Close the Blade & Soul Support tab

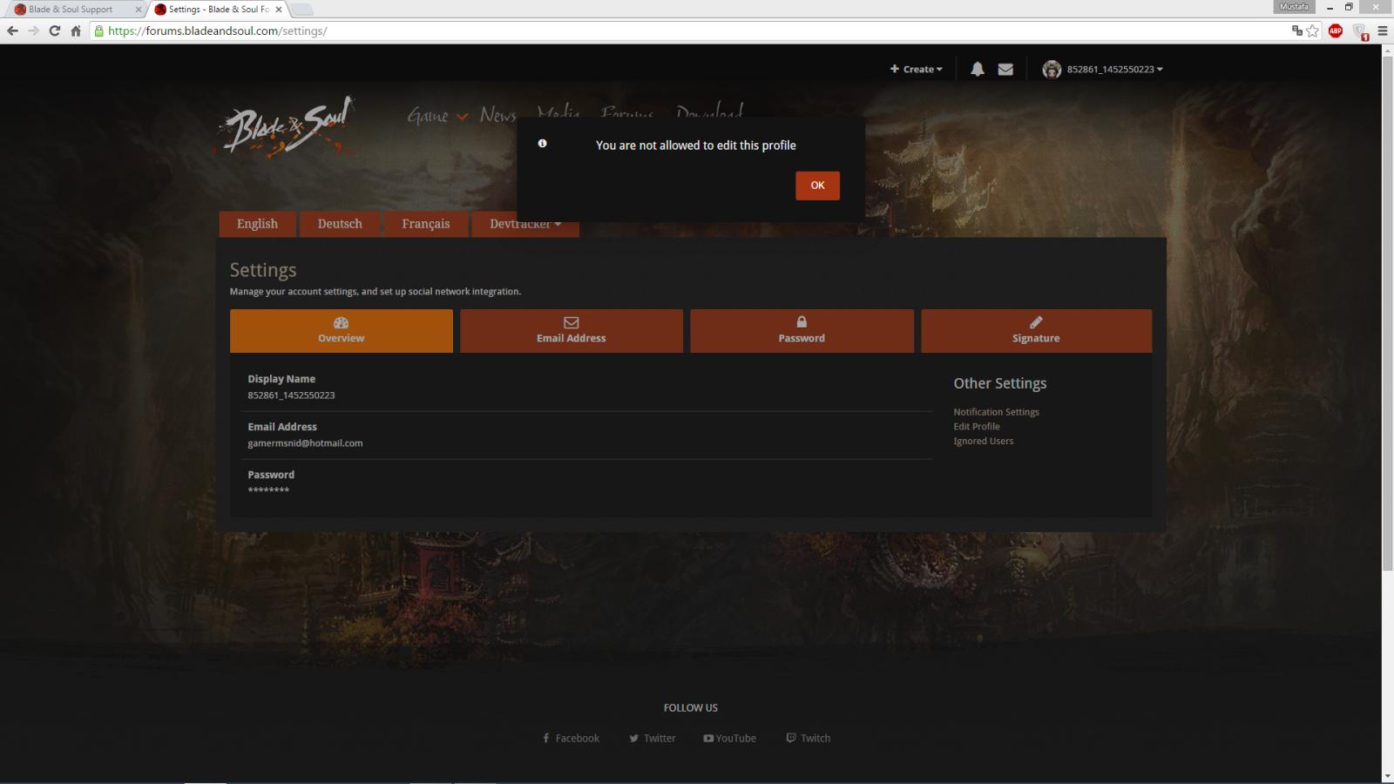(x=138, y=10)
